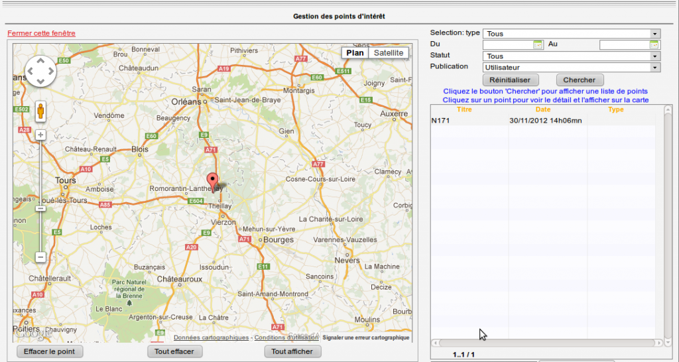This screenshot has width=679, height=362.
Task: Click the Titre column header
Action: 464,109
